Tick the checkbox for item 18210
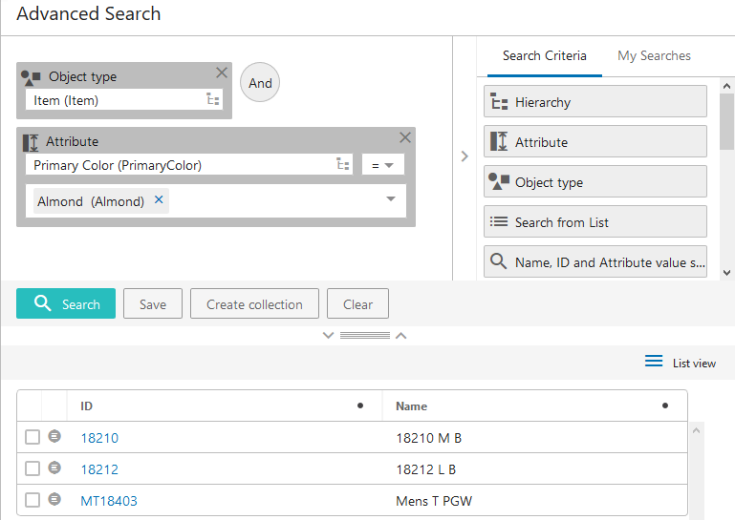This screenshot has width=735, height=520. coord(32,437)
